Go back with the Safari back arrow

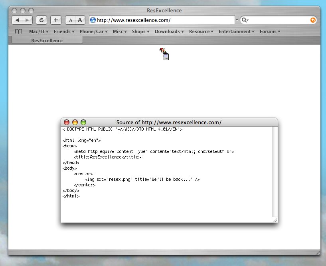[17, 20]
